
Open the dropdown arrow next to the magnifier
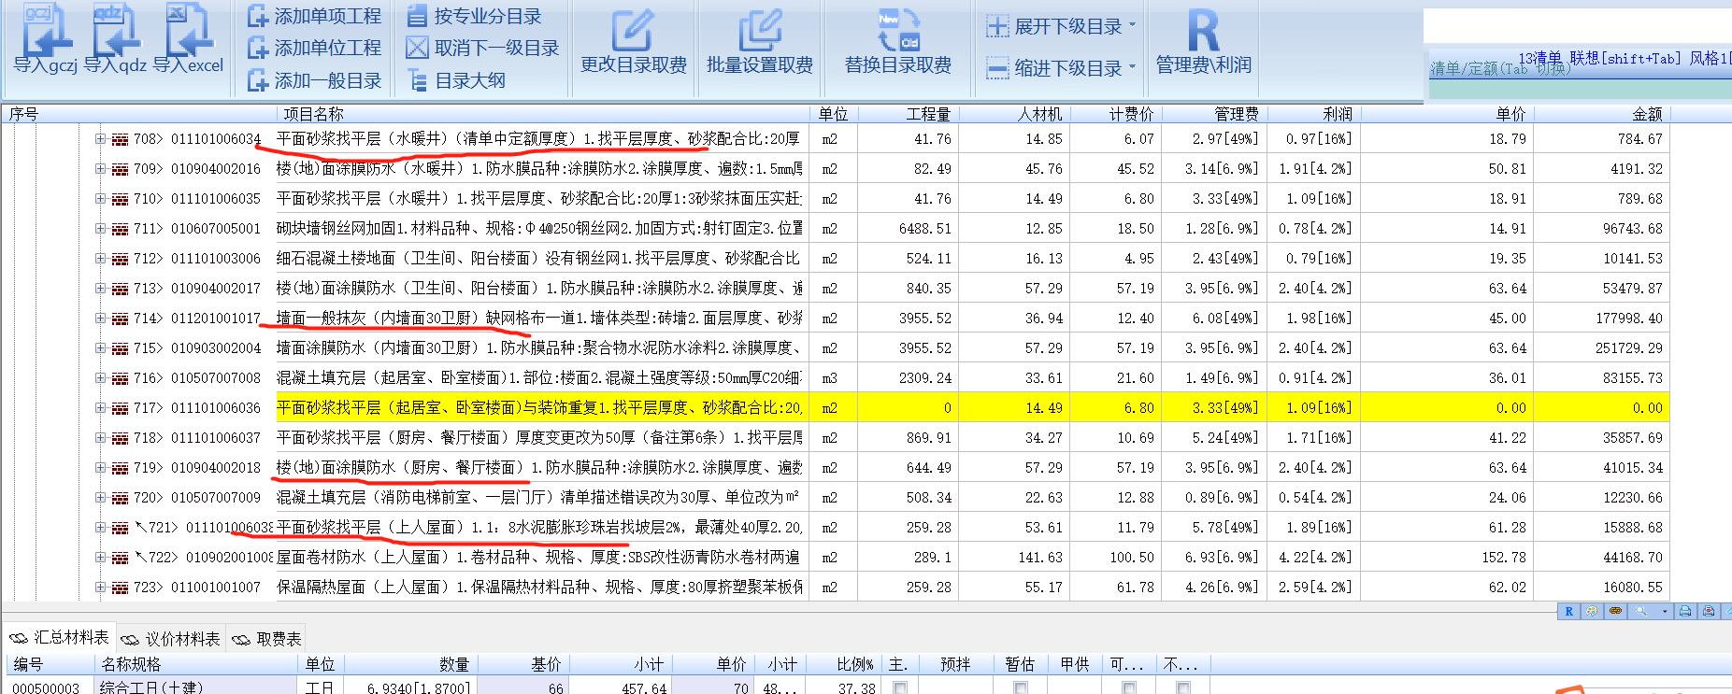(1665, 611)
